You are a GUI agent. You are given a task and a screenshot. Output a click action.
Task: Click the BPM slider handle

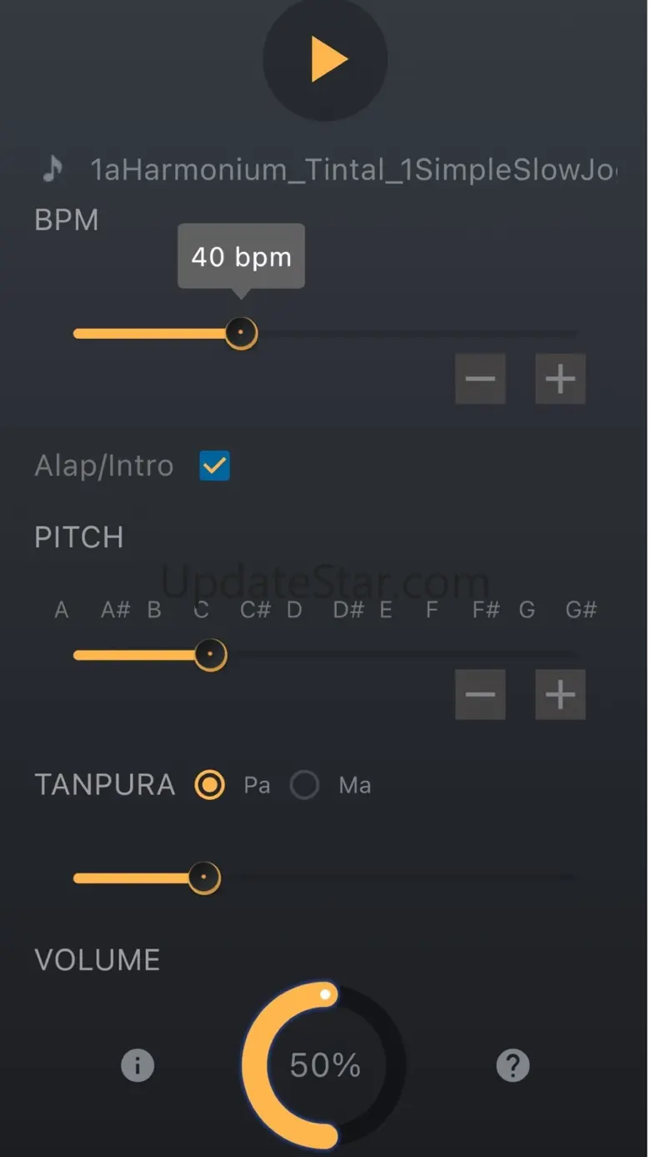241,333
